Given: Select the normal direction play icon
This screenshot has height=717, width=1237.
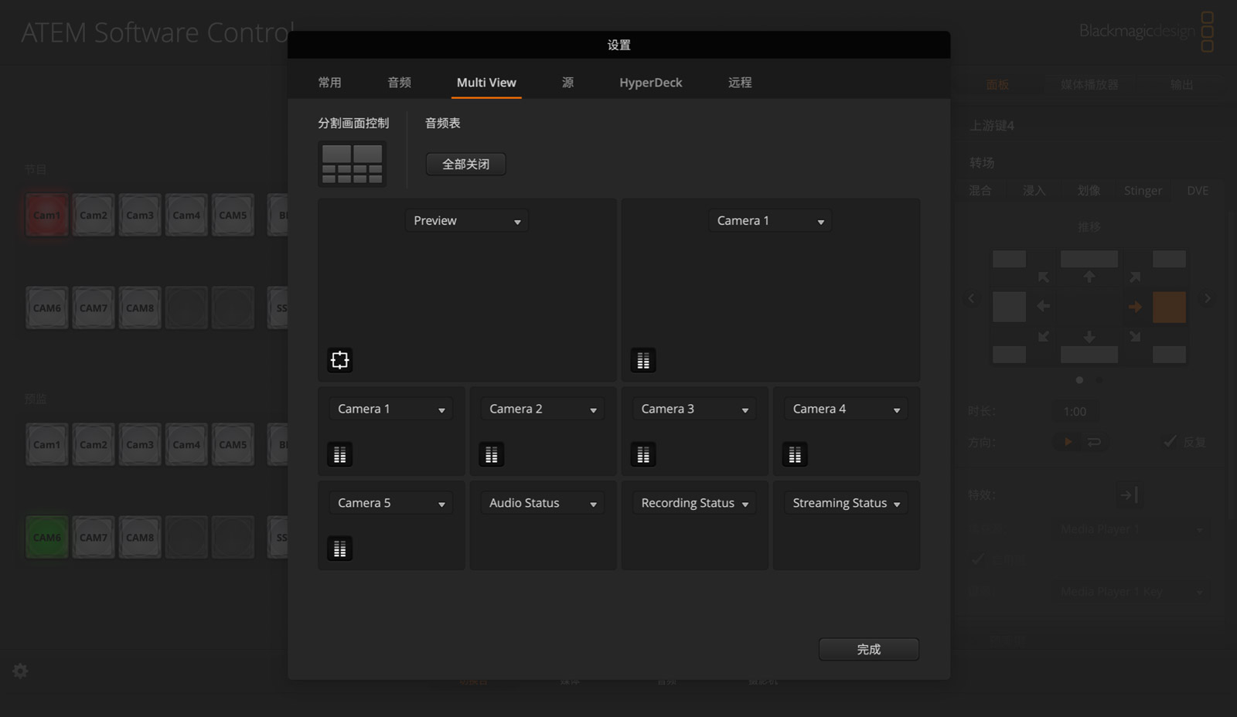Looking at the screenshot, I should pyautogui.click(x=1068, y=442).
